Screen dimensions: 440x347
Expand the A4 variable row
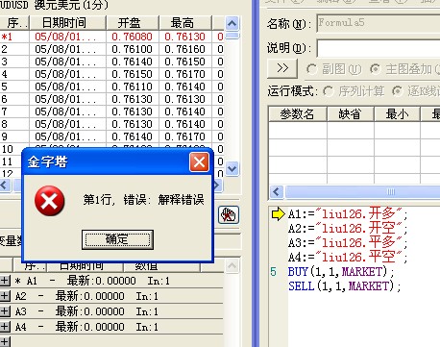click(x=5, y=327)
